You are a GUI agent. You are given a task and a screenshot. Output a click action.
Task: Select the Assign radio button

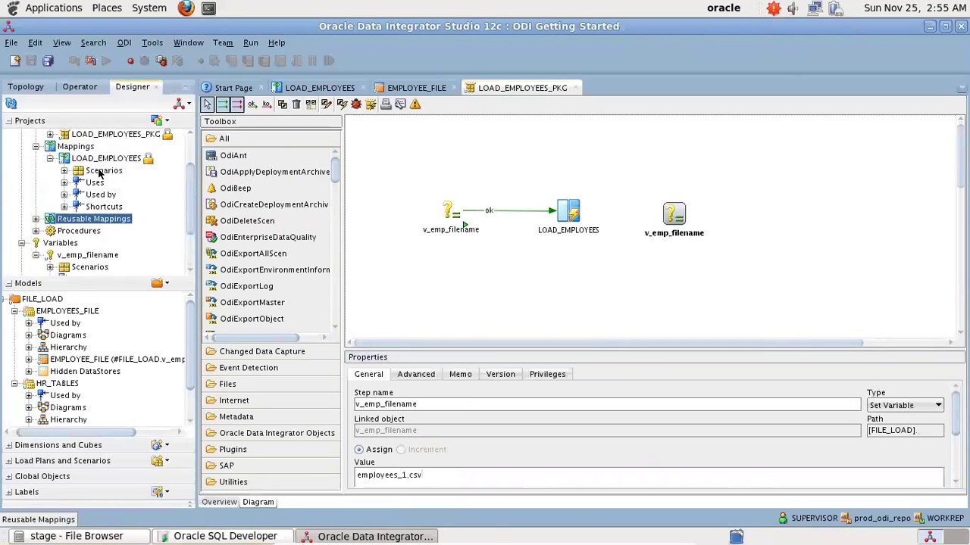(x=359, y=450)
